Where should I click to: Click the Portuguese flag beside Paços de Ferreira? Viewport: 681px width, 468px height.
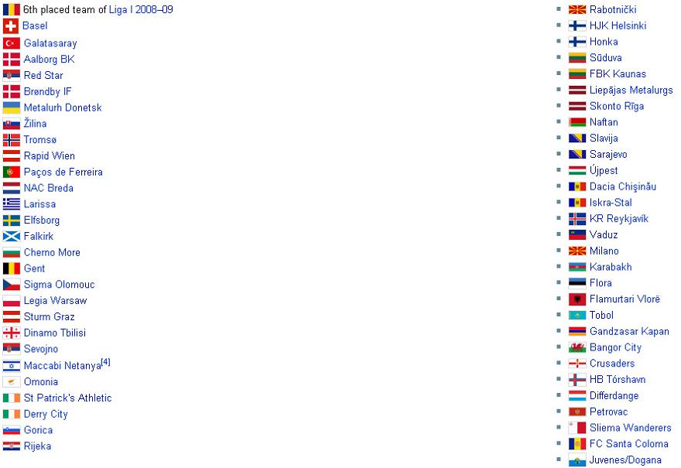[12, 172]
